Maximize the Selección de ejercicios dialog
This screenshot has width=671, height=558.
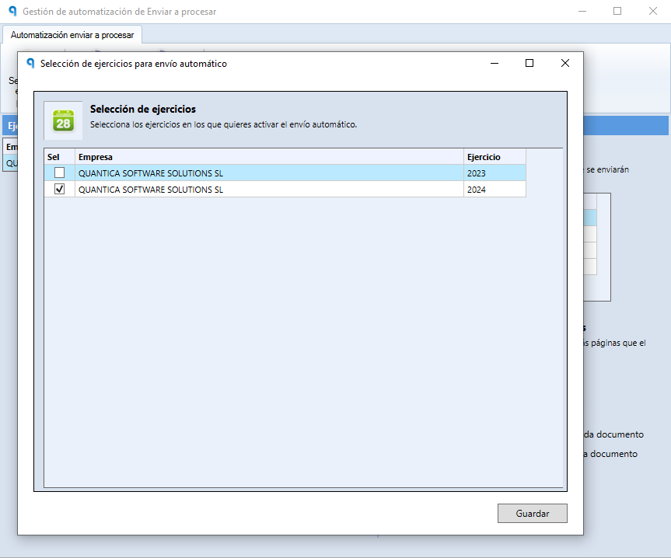[x=529, y=63]
